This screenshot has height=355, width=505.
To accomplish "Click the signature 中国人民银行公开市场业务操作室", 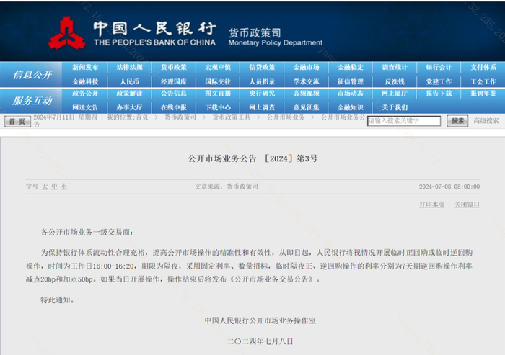I will coord(260,320).
